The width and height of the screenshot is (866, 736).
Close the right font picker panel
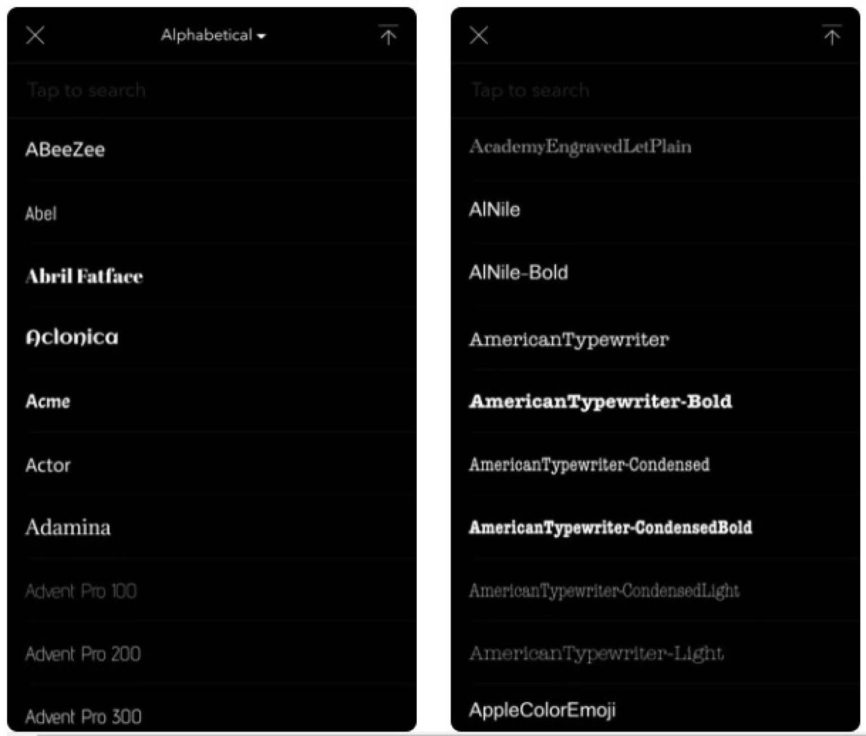(479, 36)
